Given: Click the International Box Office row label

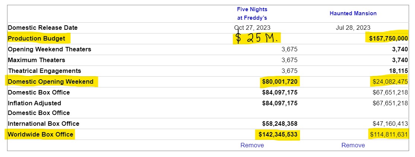Looking at the screenshot, I should [44, 124].
